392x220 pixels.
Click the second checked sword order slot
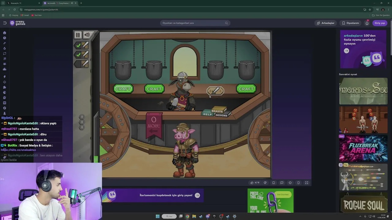pyautogui.click(x=81, y=55)
